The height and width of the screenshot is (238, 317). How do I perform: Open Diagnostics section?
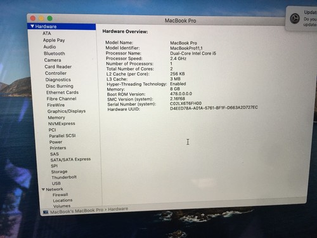tap(58, 80)
